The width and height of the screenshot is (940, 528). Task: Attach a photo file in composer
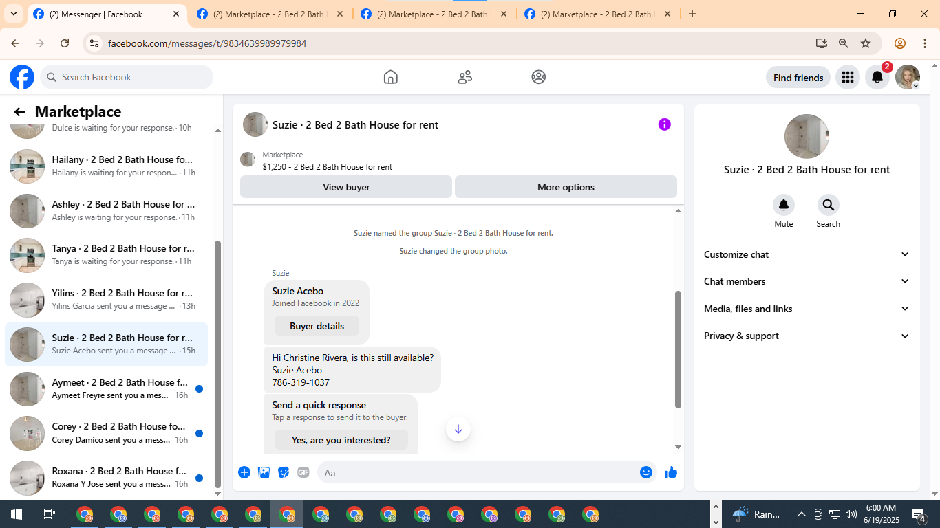click(x=264, y=472)
